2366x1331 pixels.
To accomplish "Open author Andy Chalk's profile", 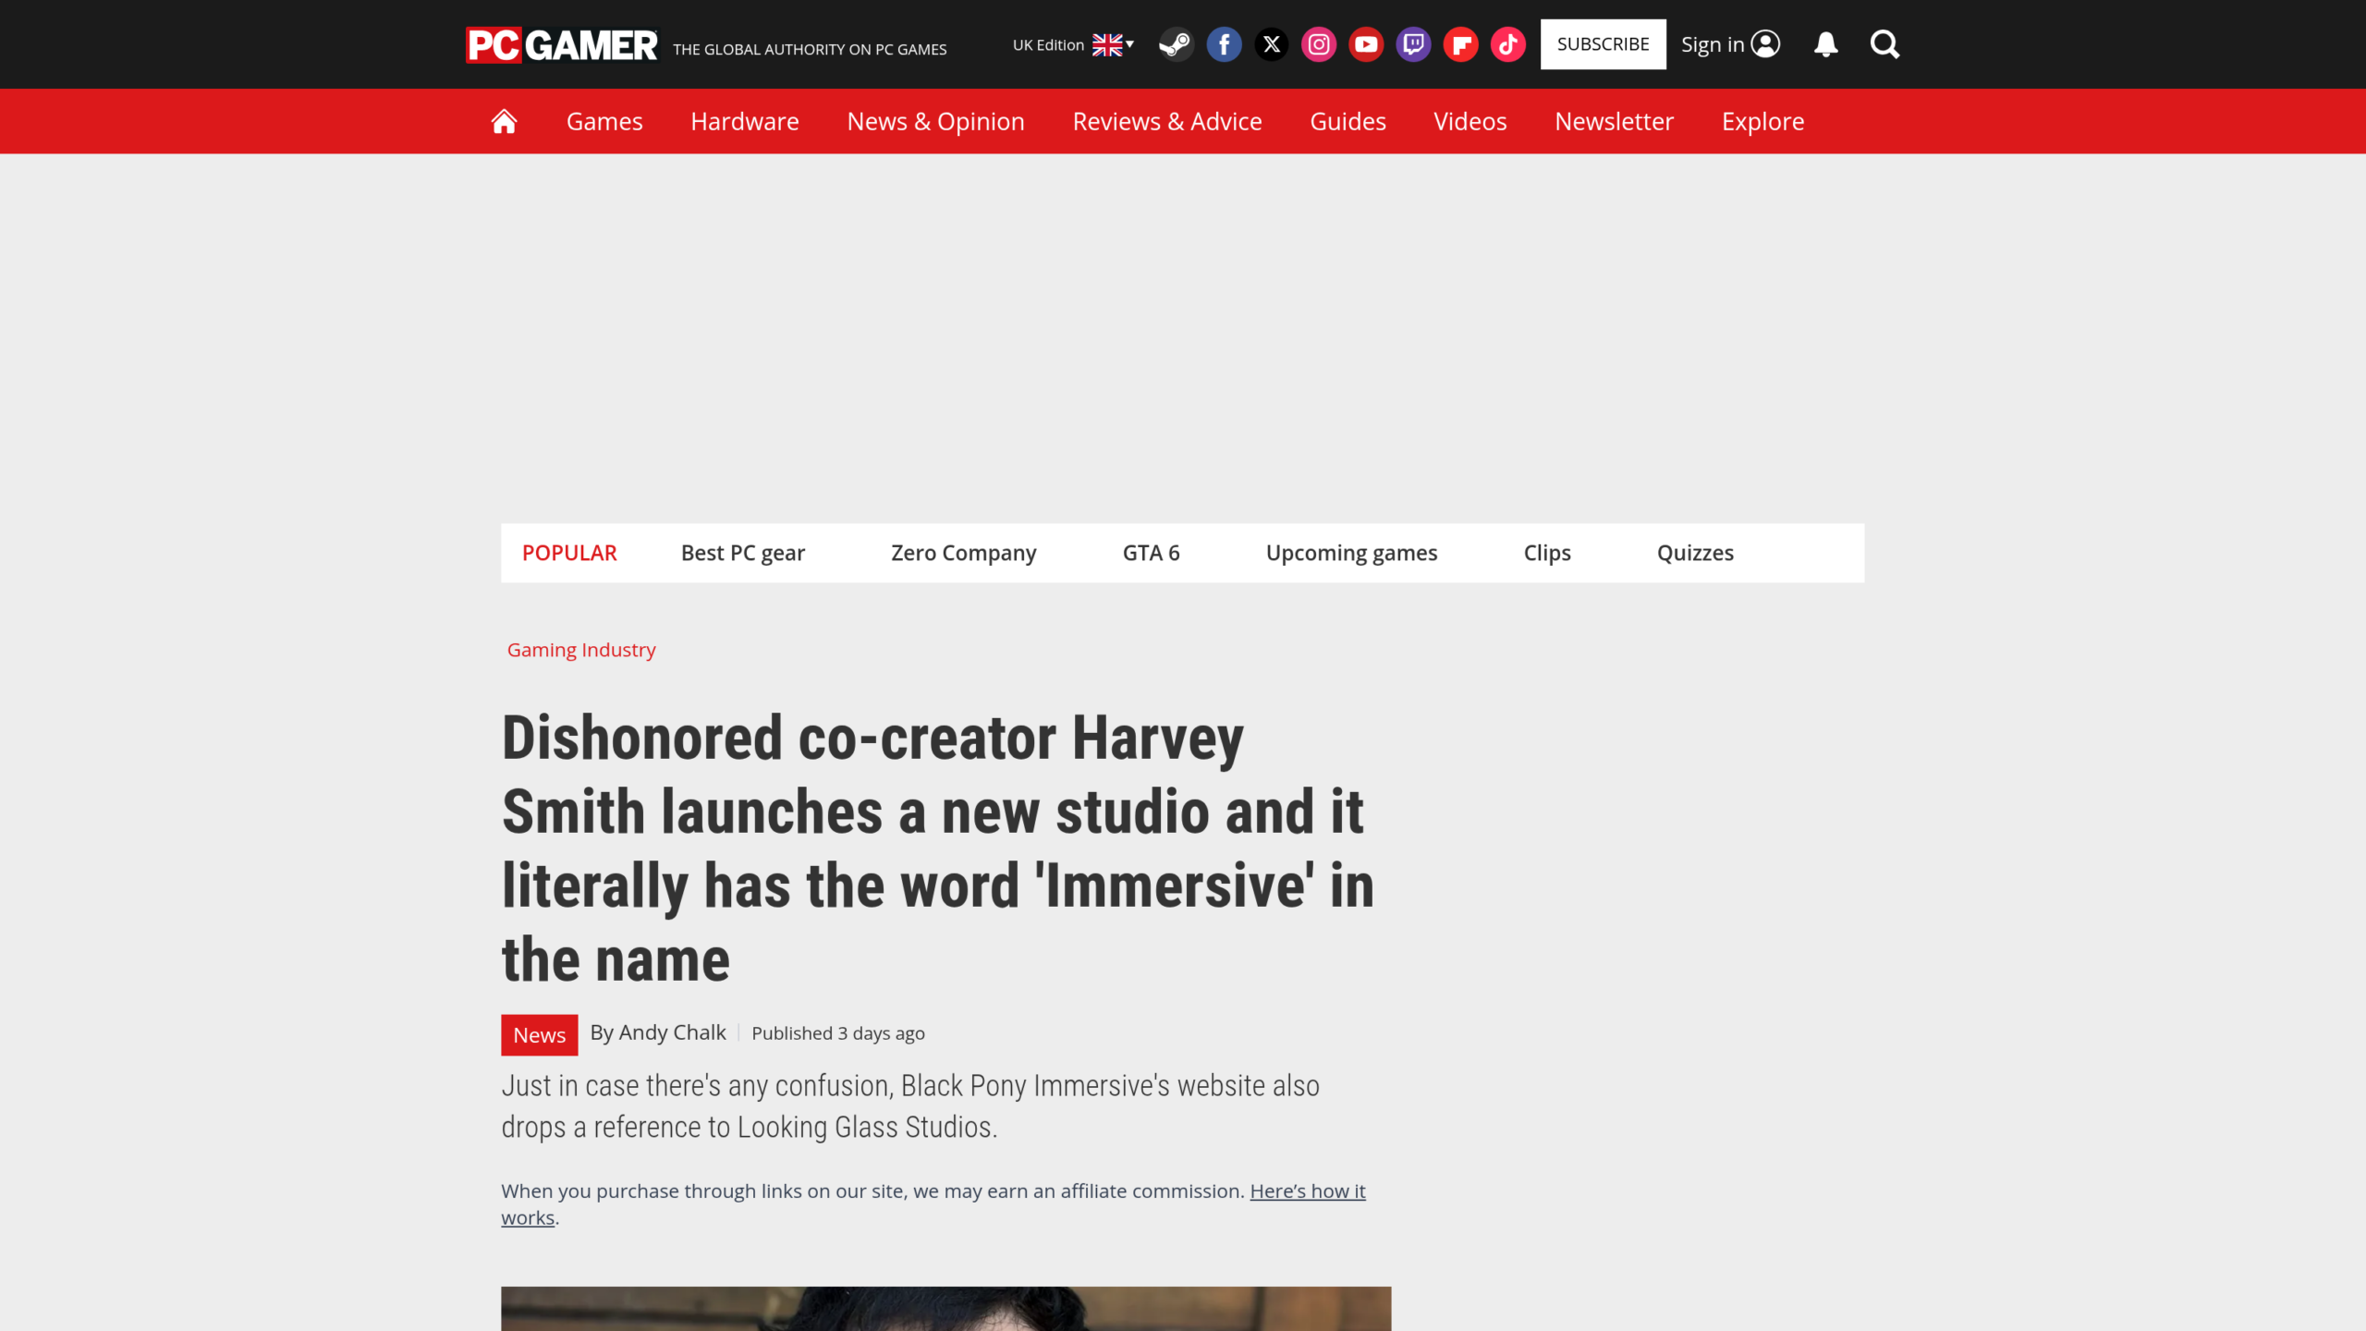I will [672, 1032].
